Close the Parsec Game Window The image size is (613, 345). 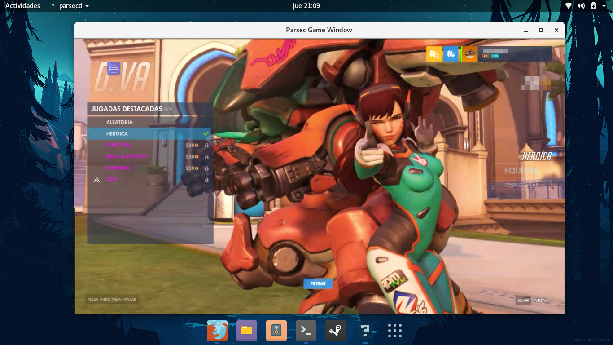(x=556, y=30)
